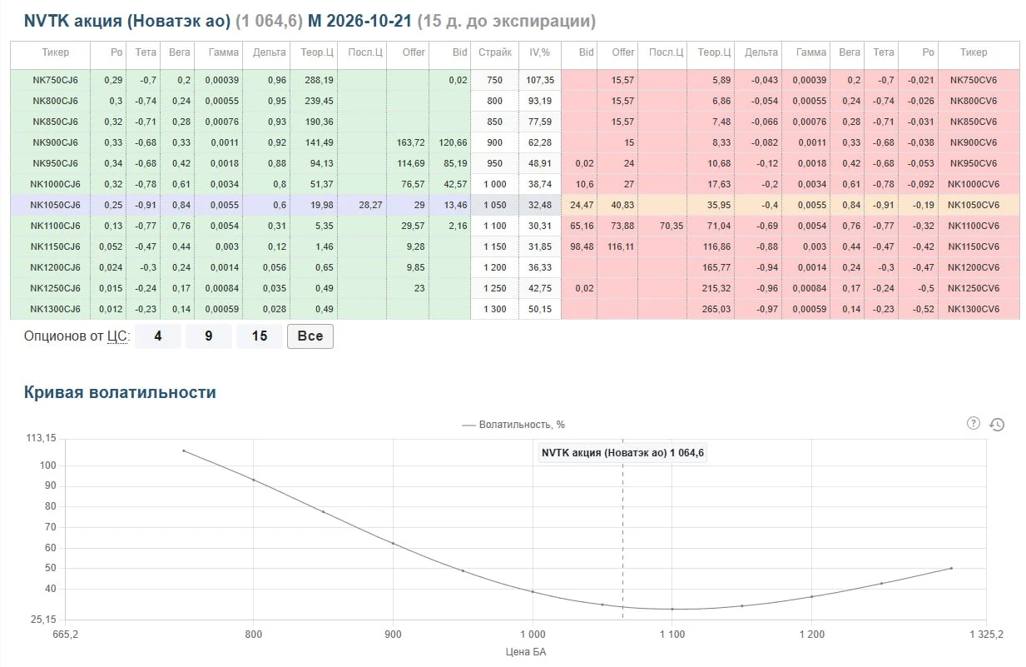Toggle the Волатильность, % legend series
This screenshot has width=1026, height=667.
click(513, 425)
